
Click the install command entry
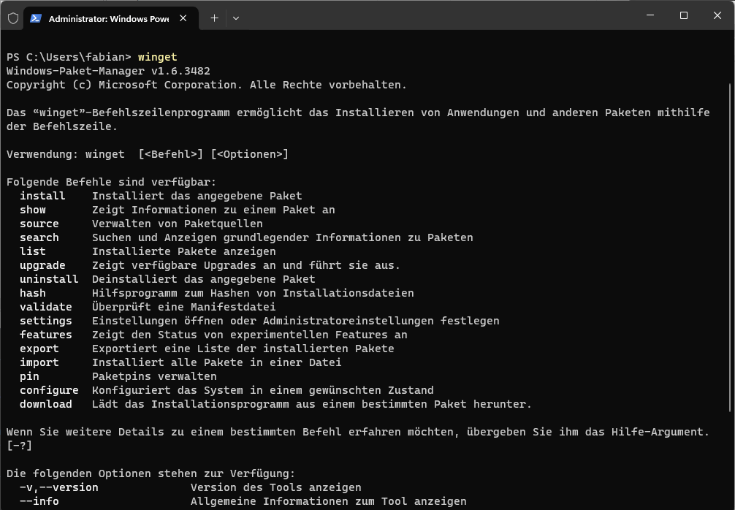(42, 196)
